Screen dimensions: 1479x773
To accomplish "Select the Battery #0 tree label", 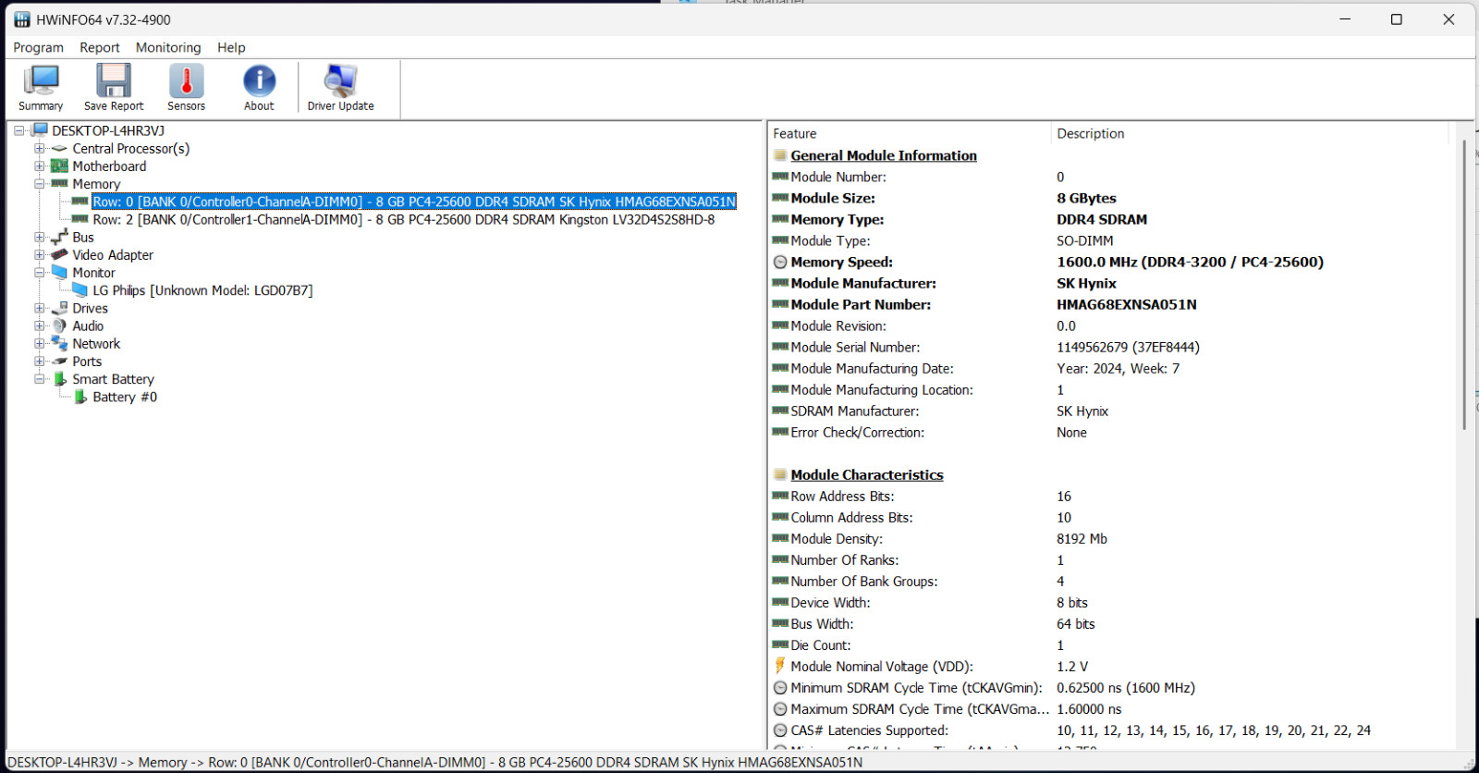I will coord(125,397).
